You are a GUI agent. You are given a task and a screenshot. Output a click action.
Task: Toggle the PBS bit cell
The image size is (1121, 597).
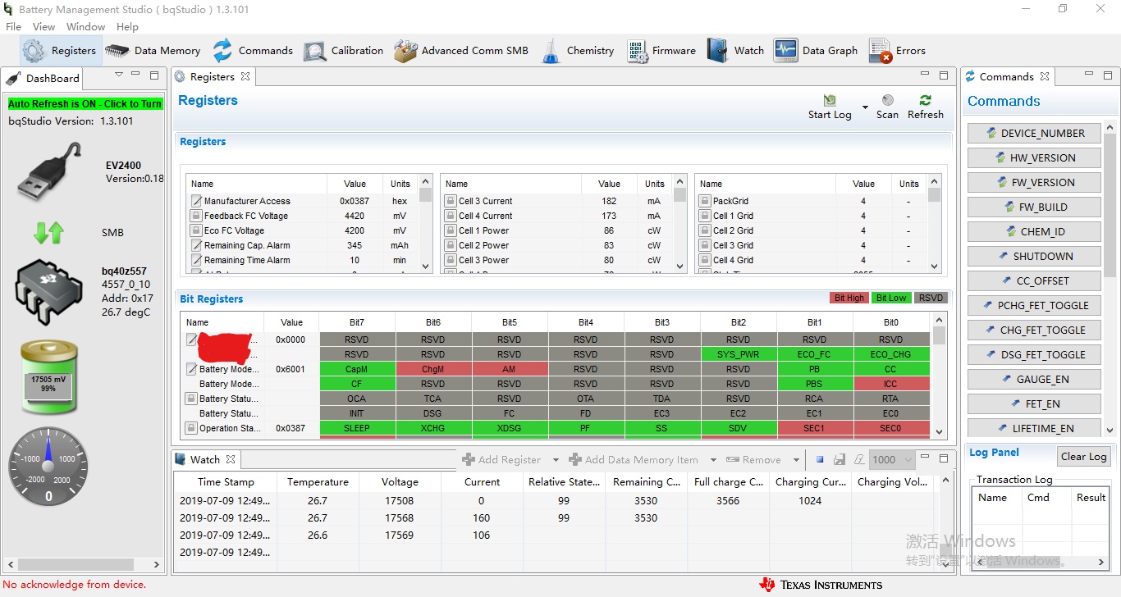tap(814, 384)
